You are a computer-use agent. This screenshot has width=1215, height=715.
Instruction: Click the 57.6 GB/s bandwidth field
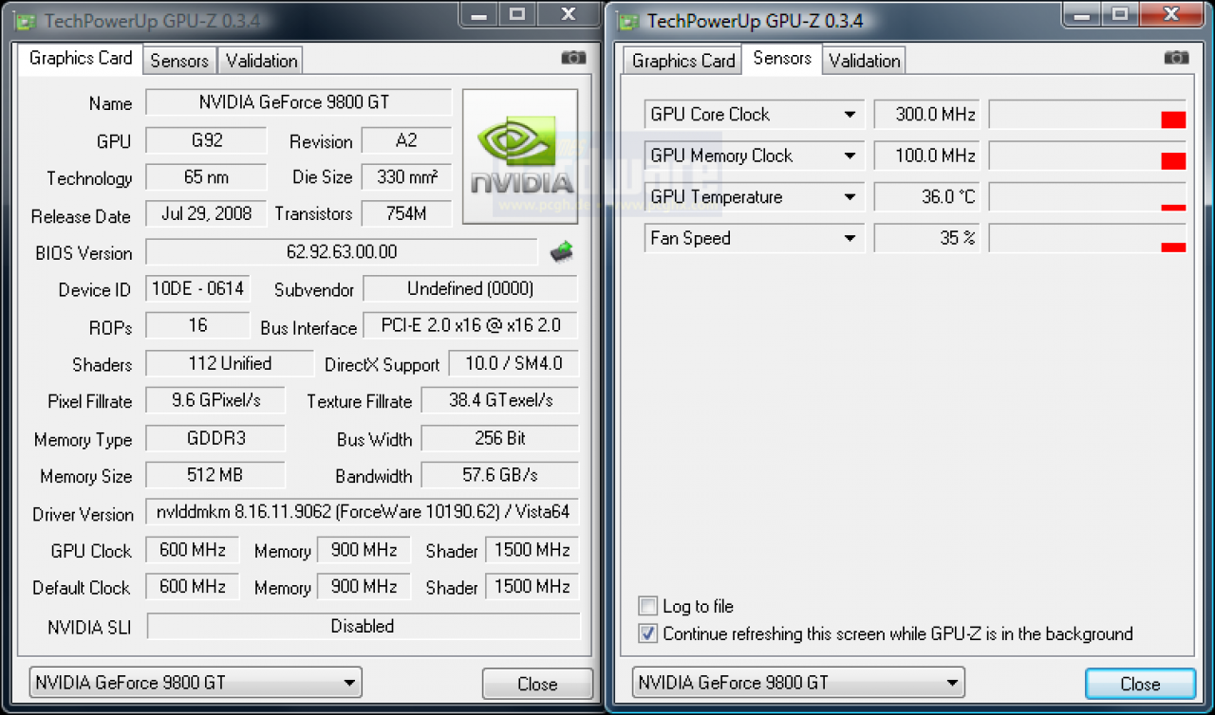tap(500, 475)
